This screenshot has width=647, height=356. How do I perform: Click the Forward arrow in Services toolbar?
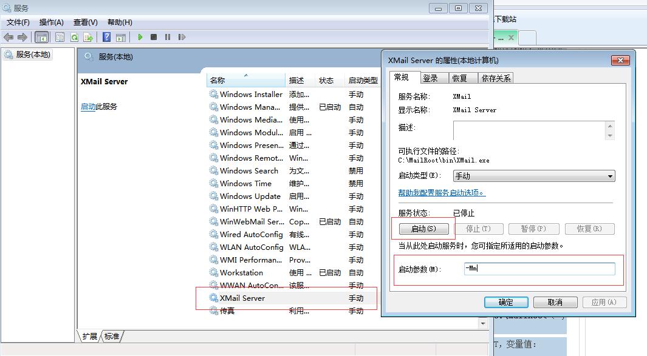pos(22,37)
